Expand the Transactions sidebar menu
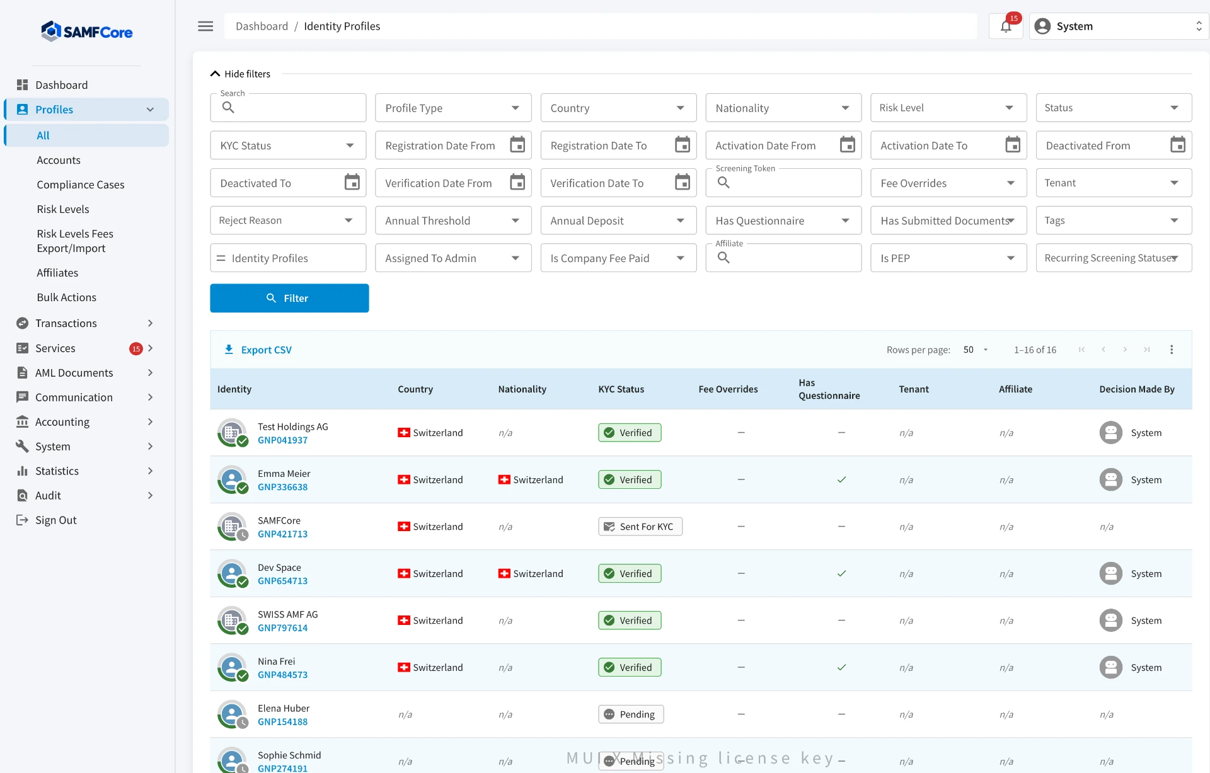This screenshot has height=773, width=1210. coord(87,323)
